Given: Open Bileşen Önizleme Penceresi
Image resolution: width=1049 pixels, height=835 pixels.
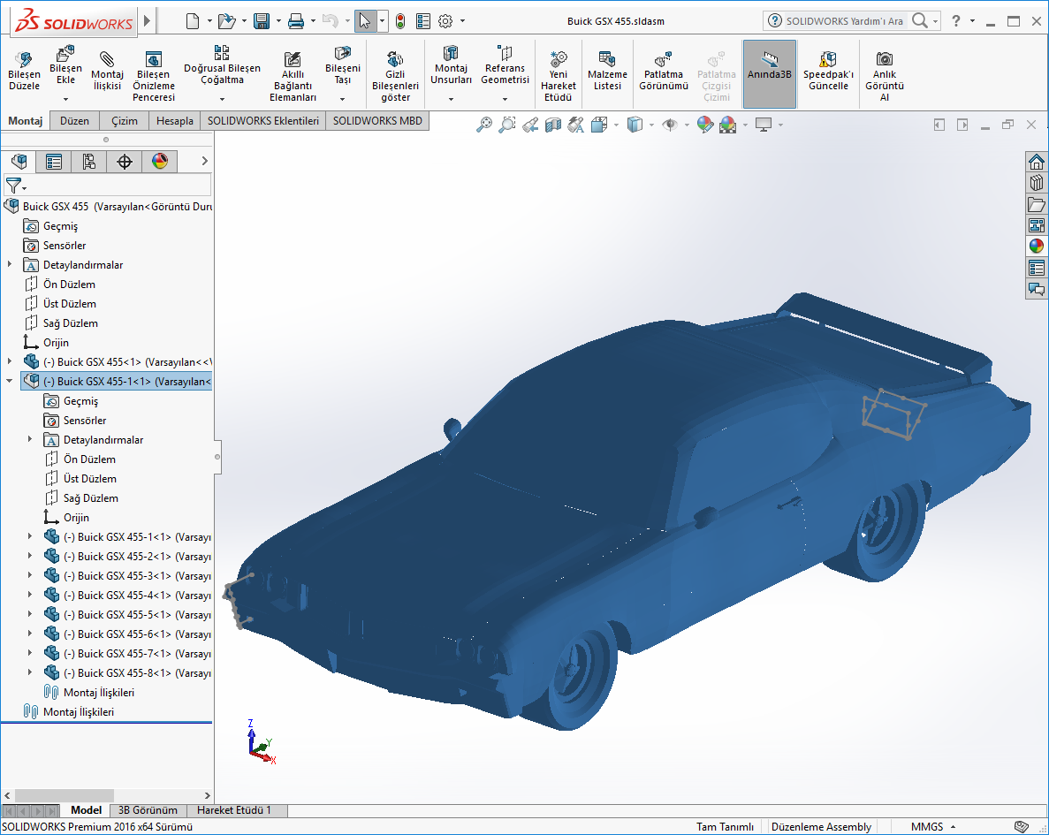Looking at the screenshot, I should tap(153, 76).
